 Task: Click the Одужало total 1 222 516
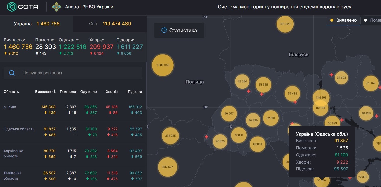pyautogui.click(x=73, y=47)
